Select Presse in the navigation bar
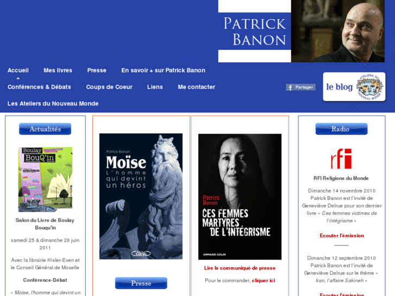This screenshot has width=395, height=296. click(x=97, y=70)
